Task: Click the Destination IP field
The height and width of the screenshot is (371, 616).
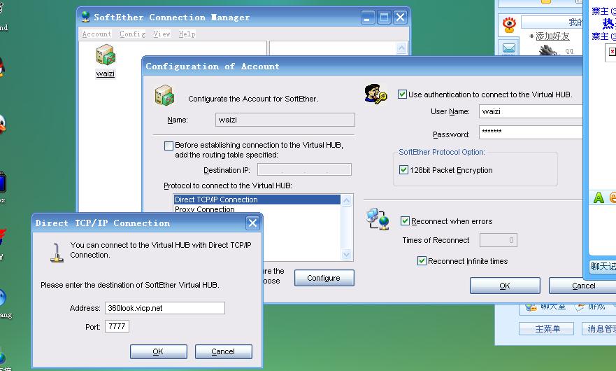Action: coord(304,169)
